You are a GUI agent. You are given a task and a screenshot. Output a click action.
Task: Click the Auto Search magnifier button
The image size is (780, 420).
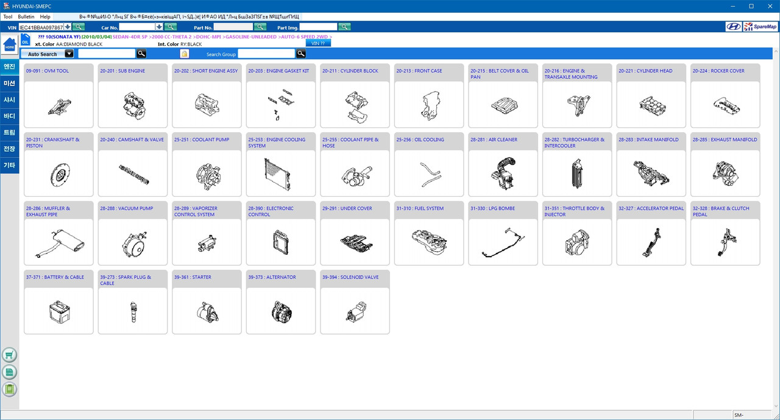coord(141,54)
